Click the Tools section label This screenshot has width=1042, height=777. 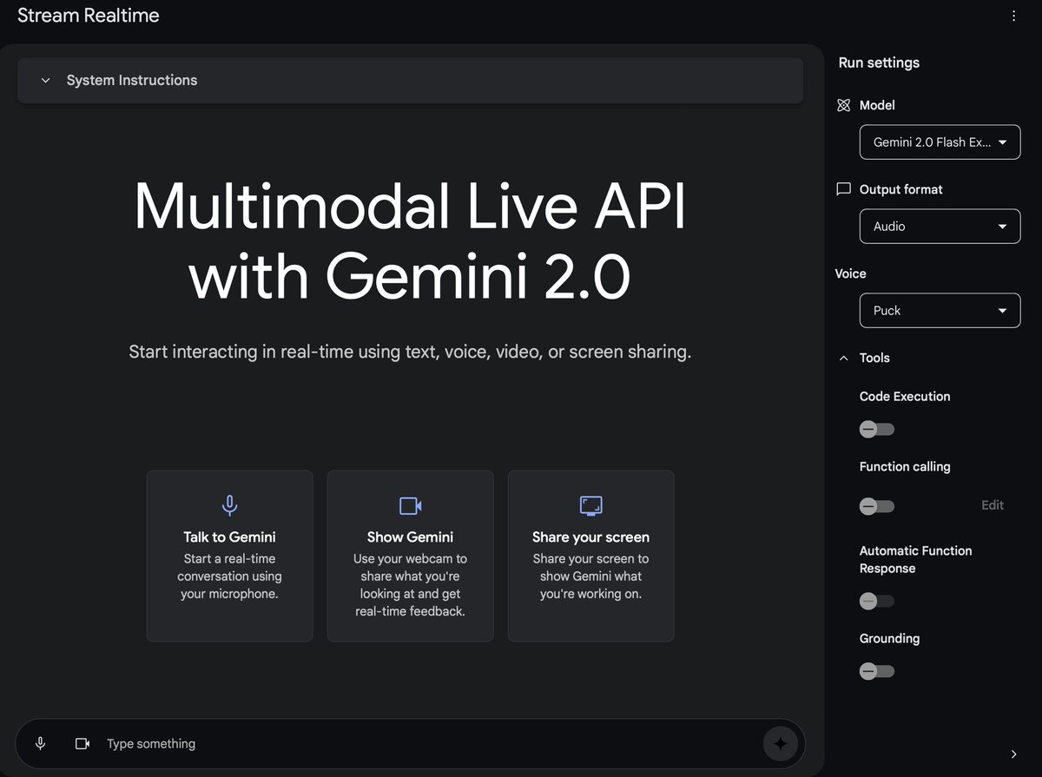(x=874, y=358)
